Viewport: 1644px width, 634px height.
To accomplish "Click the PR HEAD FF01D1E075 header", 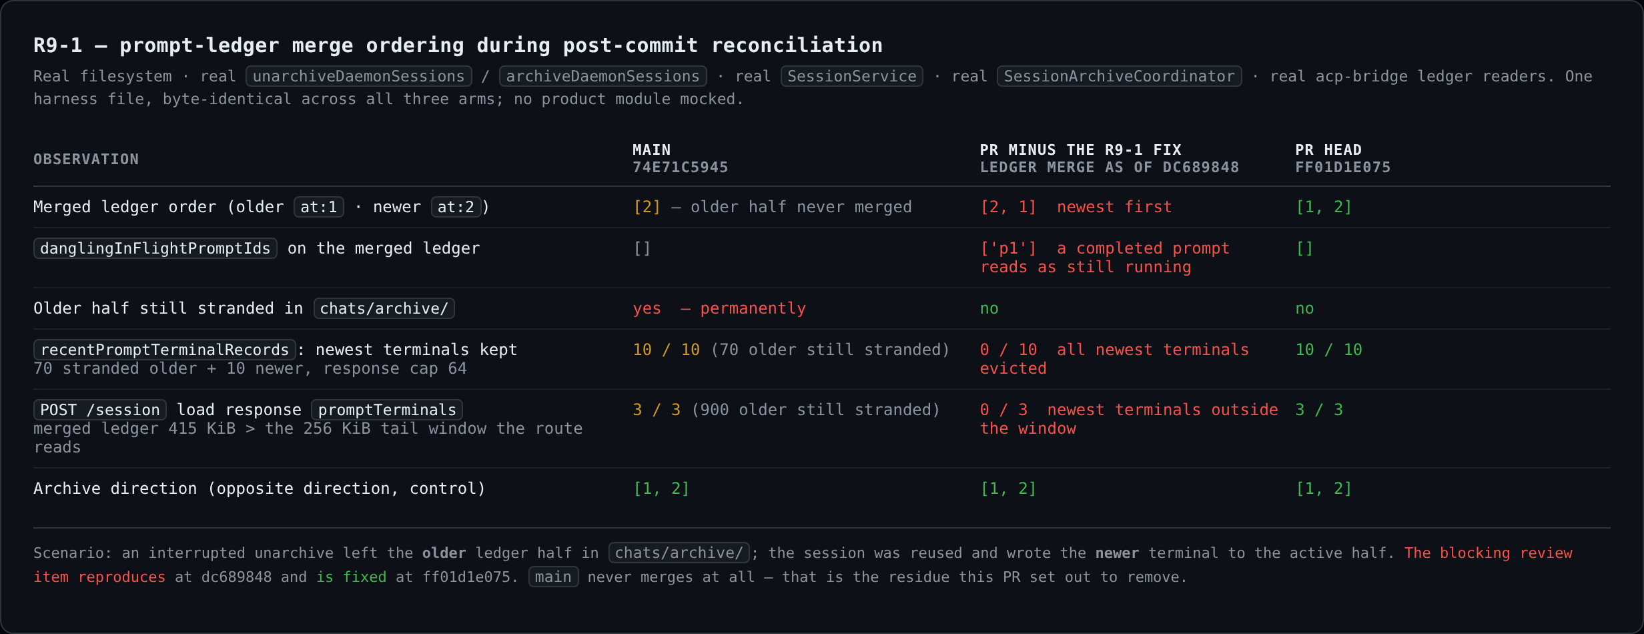I will [1342, 159].
